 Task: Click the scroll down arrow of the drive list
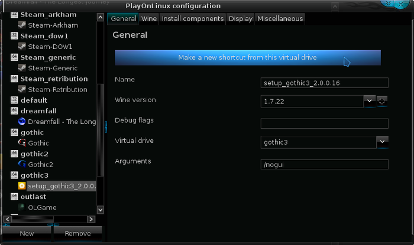101,210
